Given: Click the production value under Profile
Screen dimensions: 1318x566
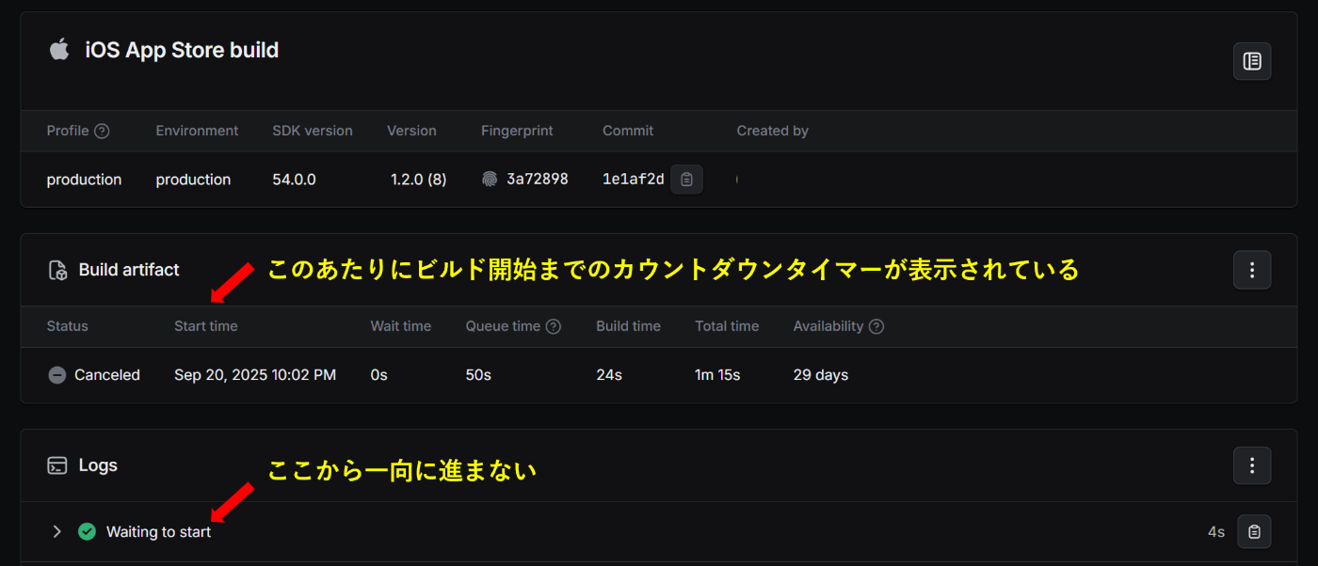Looking at the screenshot, I should [x=84, y=180].
